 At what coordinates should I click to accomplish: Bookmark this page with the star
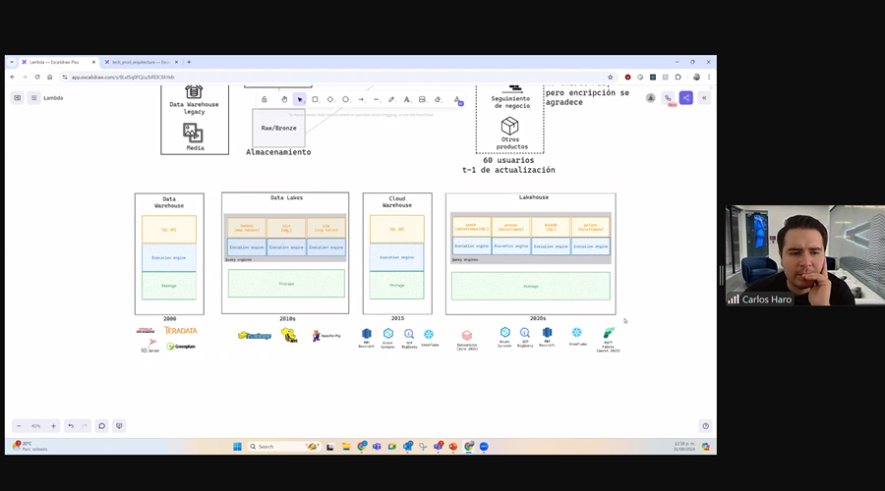[610, 78]
